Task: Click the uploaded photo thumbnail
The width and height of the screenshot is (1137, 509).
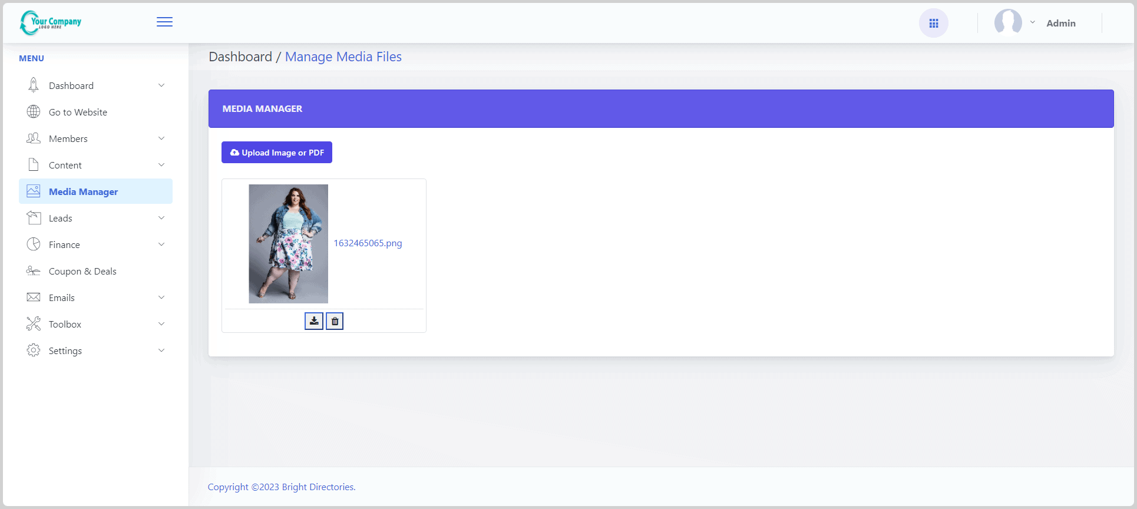Action: [x=288, y=244]
